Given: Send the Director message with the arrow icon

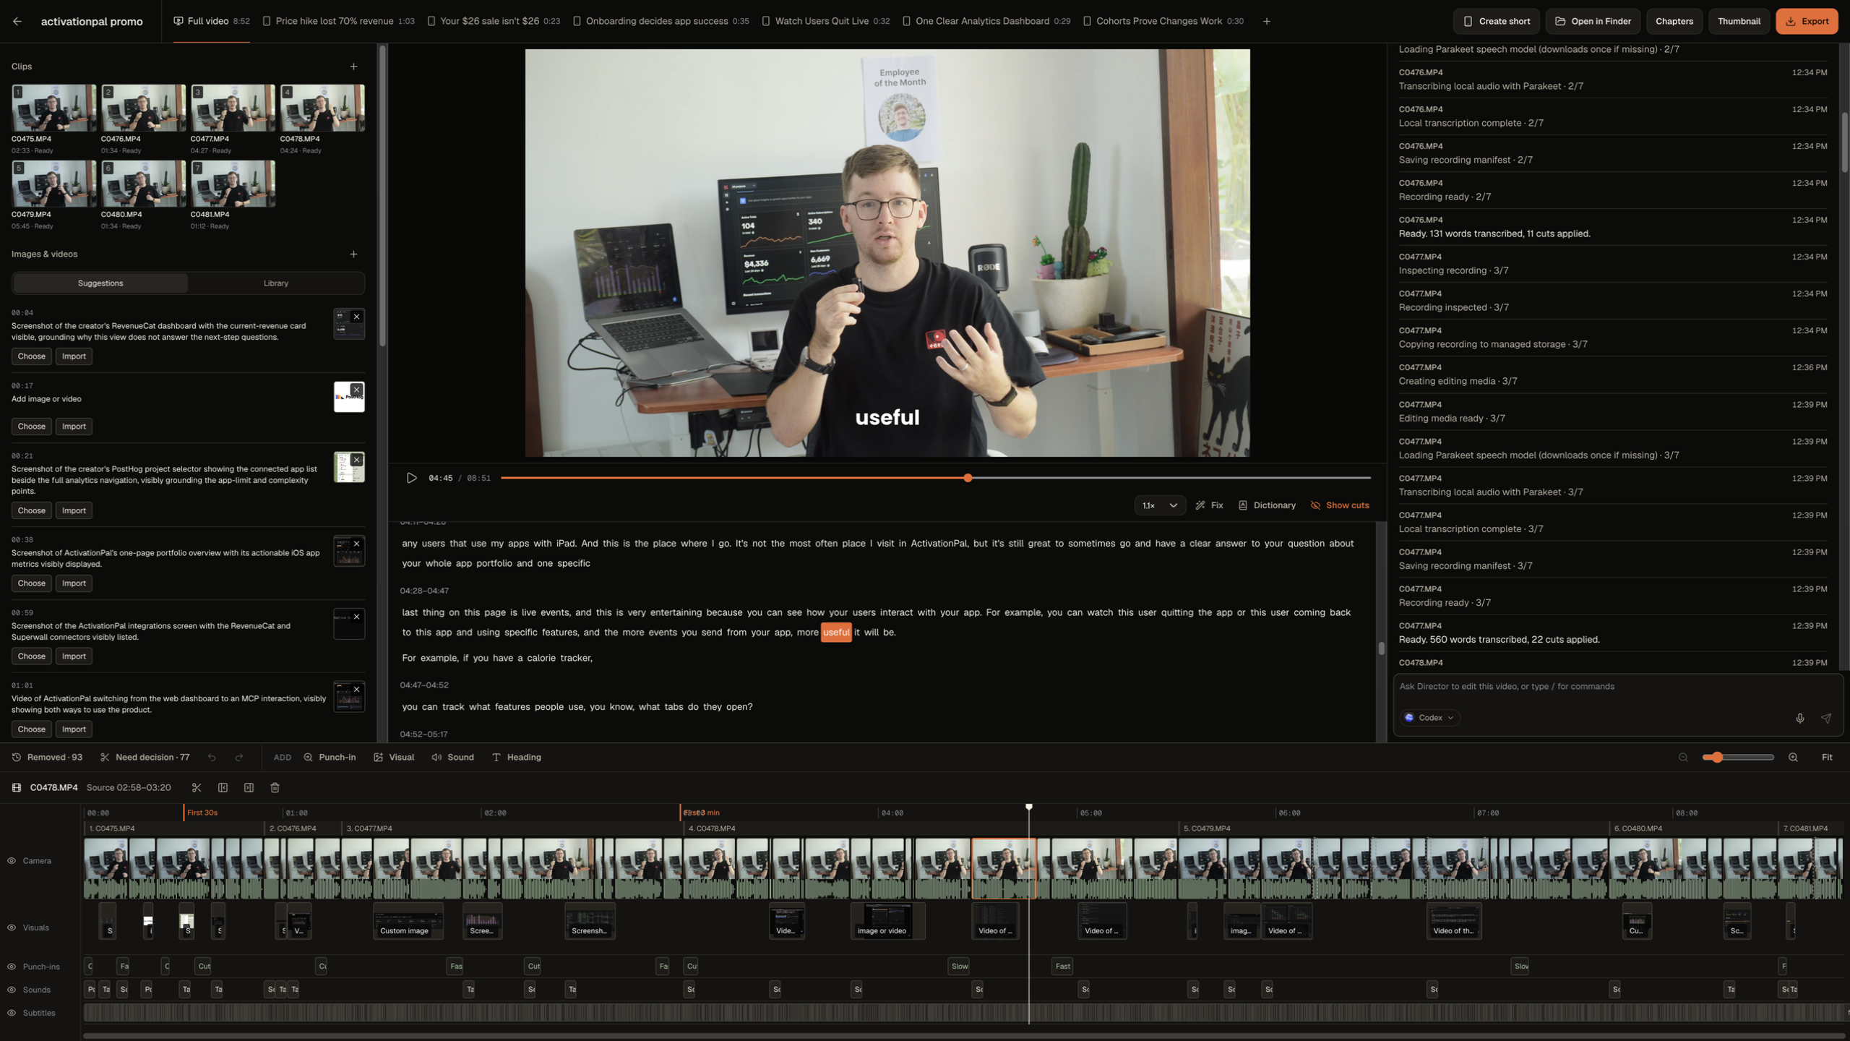Looking at the screenshot, I should [x=1826, y=718].
